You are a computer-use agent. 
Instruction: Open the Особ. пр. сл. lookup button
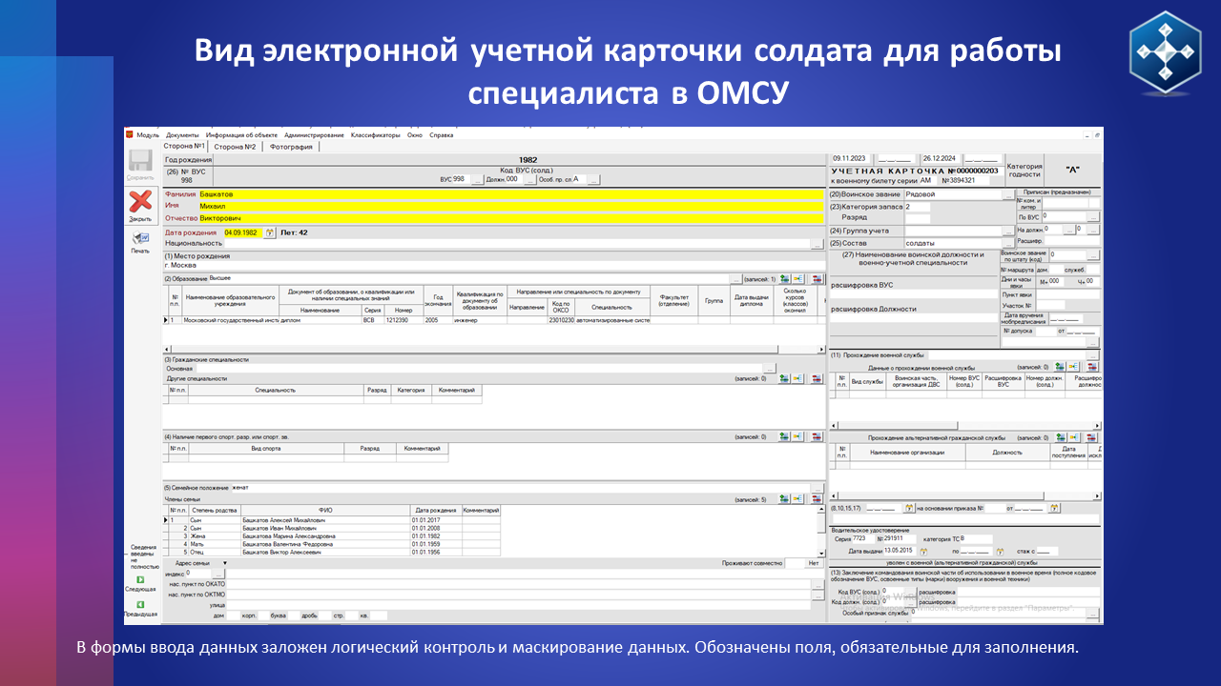pos(593,179)
